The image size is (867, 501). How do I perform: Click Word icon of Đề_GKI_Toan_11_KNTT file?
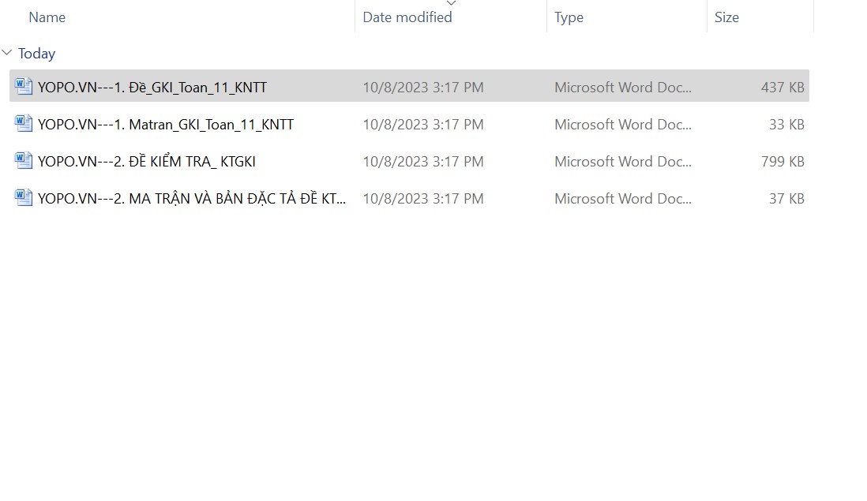(x=24, y=87)
